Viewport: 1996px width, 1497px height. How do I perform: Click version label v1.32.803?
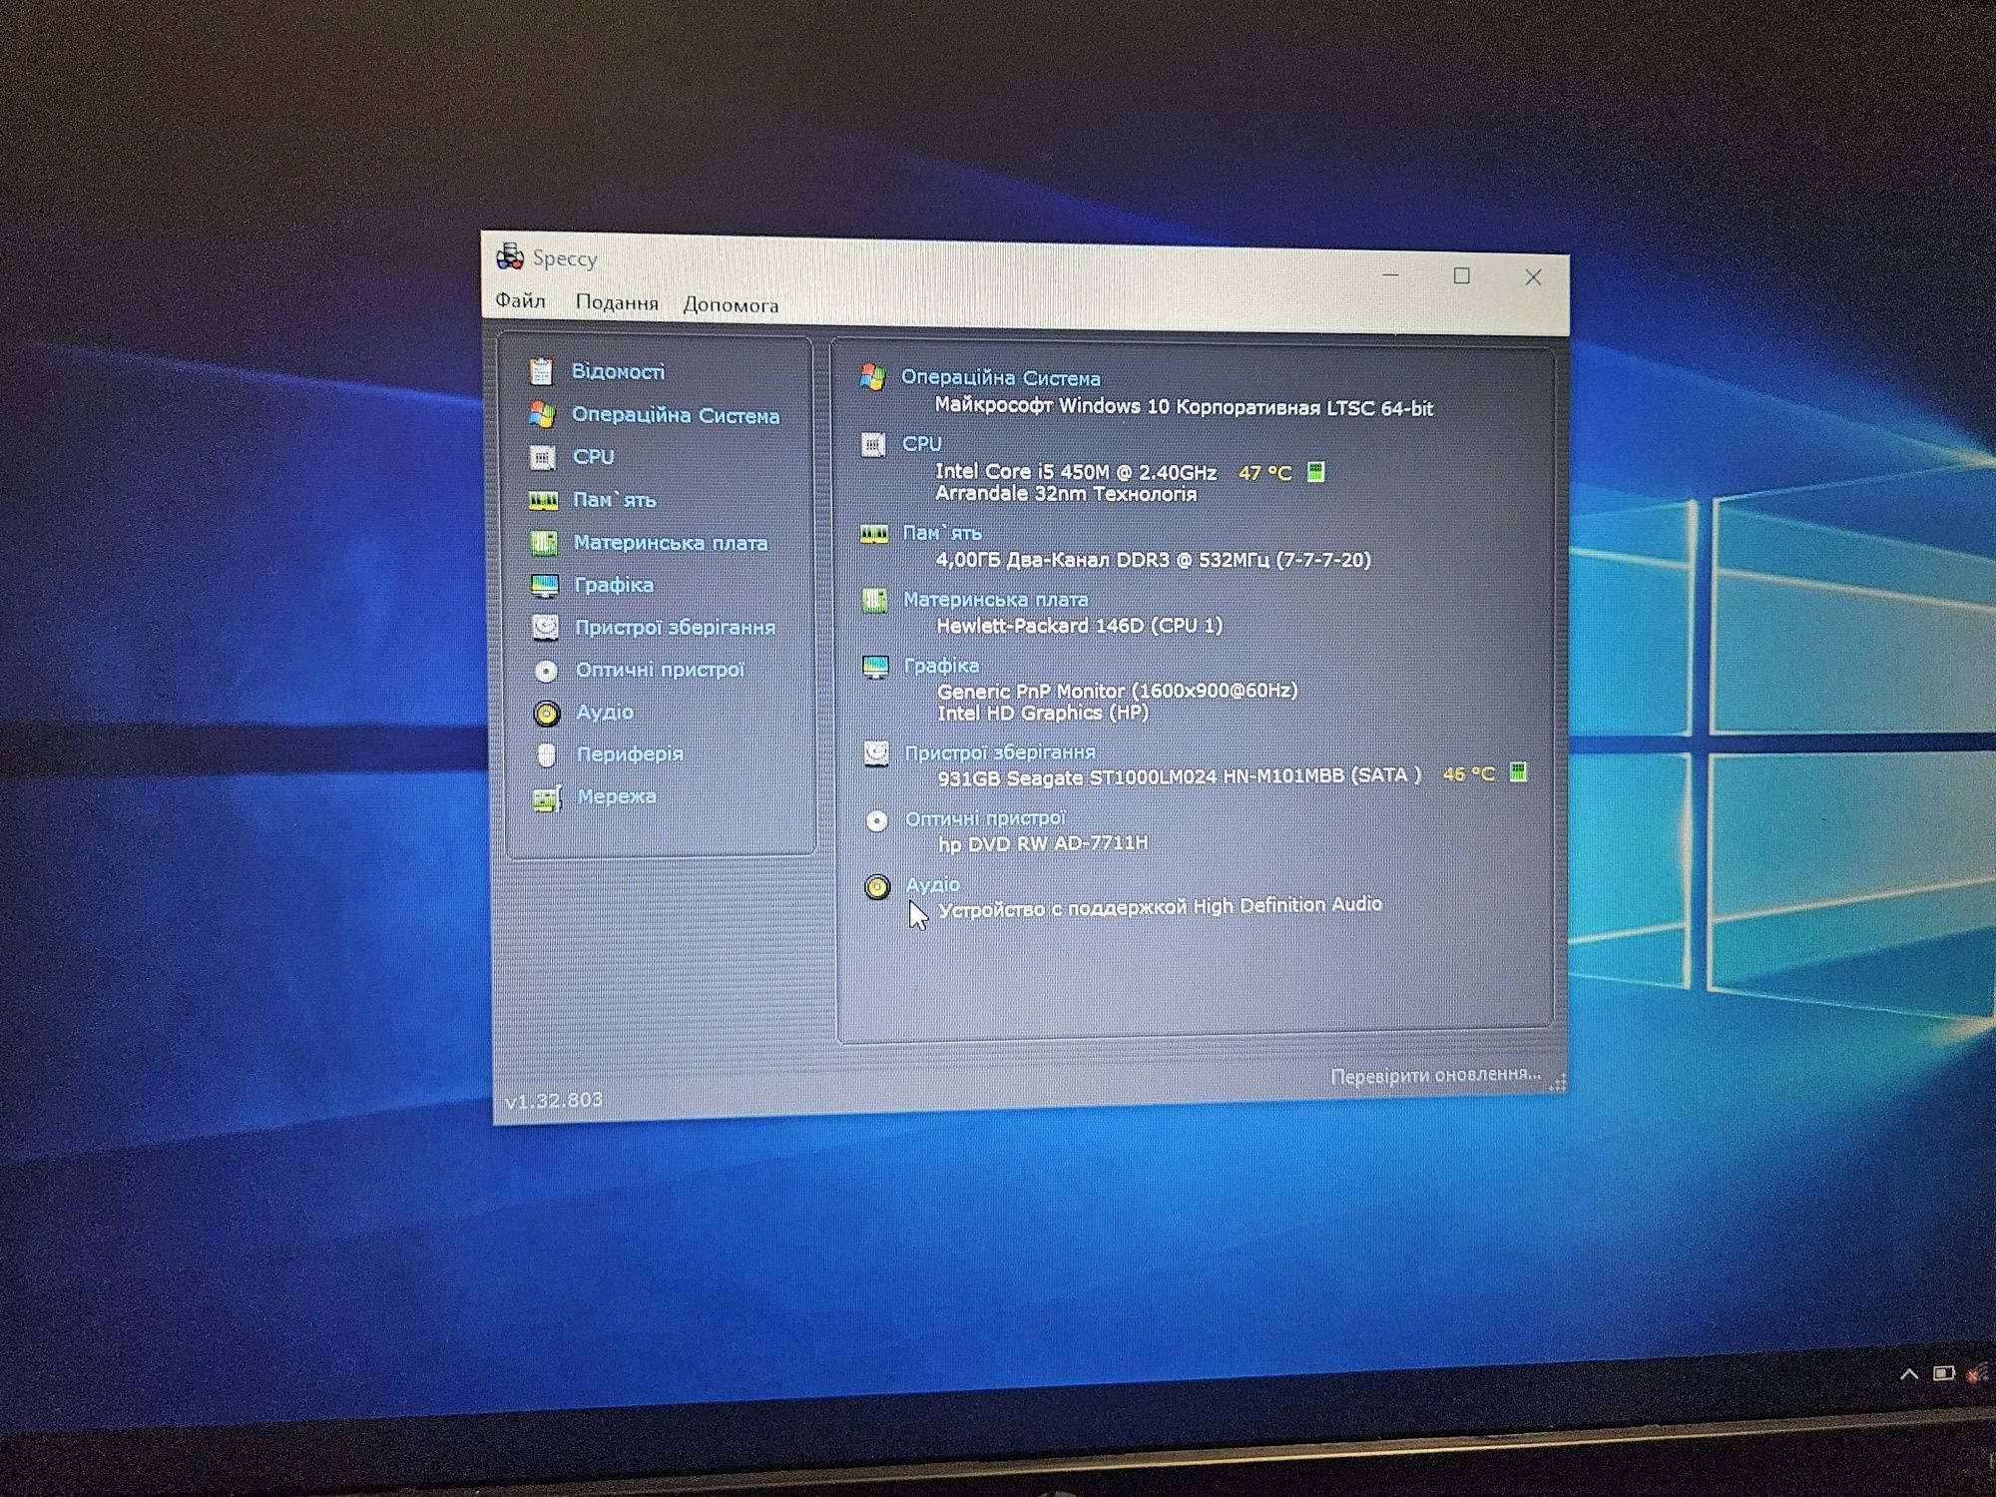pos(554,1100)
